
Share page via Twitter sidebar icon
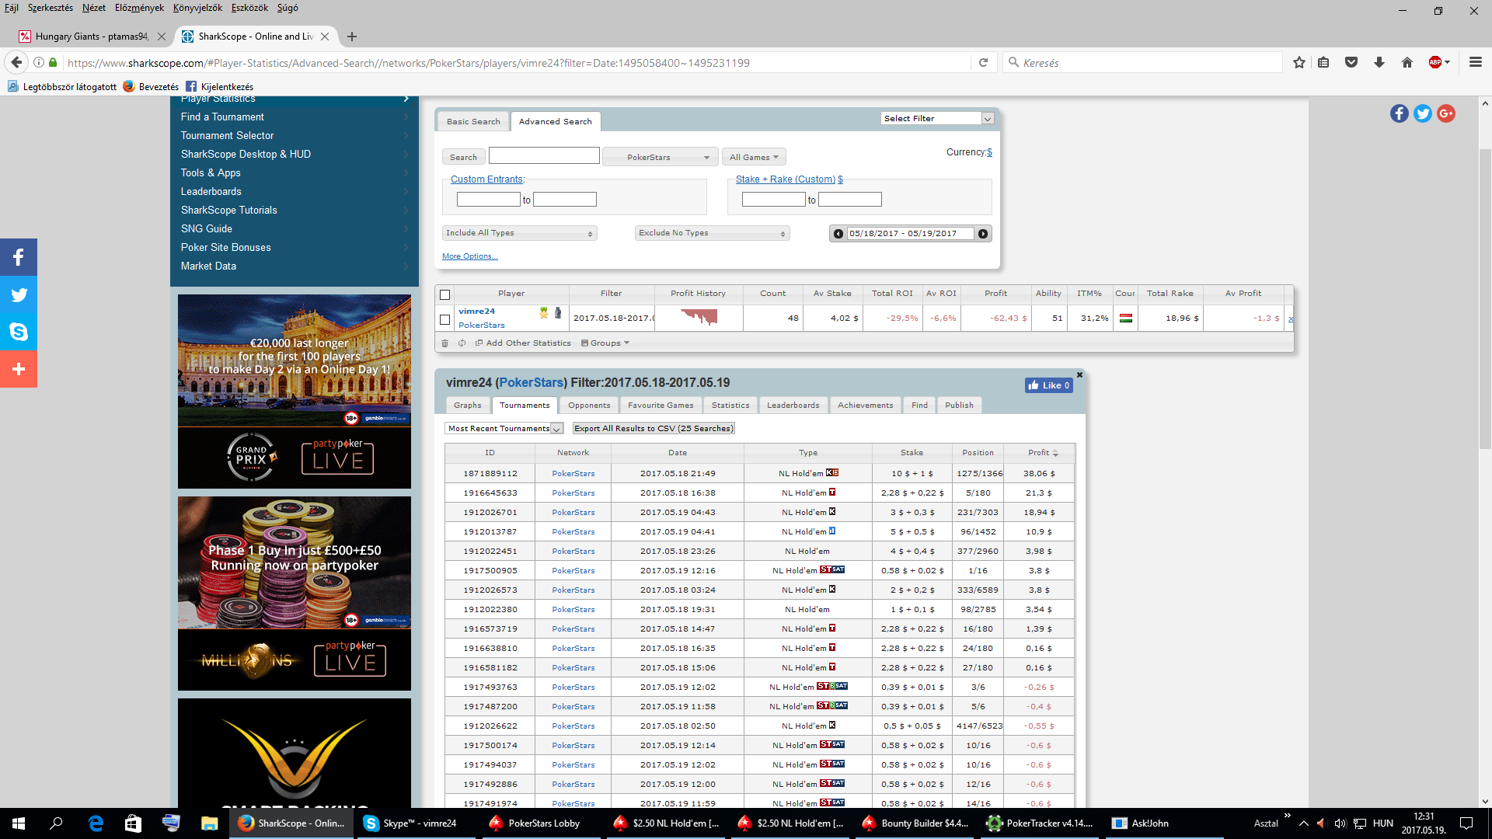[19, 294]
